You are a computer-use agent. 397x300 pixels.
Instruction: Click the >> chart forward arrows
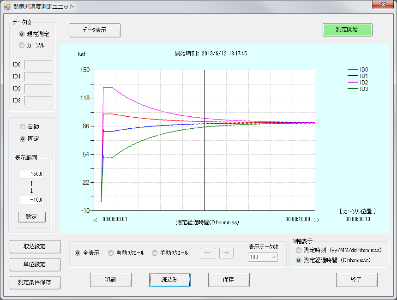pos(317,220)
